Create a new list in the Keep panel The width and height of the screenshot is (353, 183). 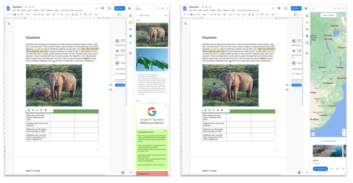click(x=166, y=16)
